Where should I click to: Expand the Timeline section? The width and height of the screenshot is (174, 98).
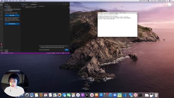click(12, 51)
